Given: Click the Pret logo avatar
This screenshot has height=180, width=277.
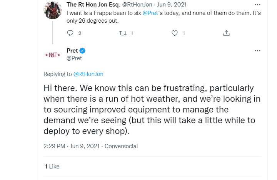Looking at the screenshot, I should point(53,55).
